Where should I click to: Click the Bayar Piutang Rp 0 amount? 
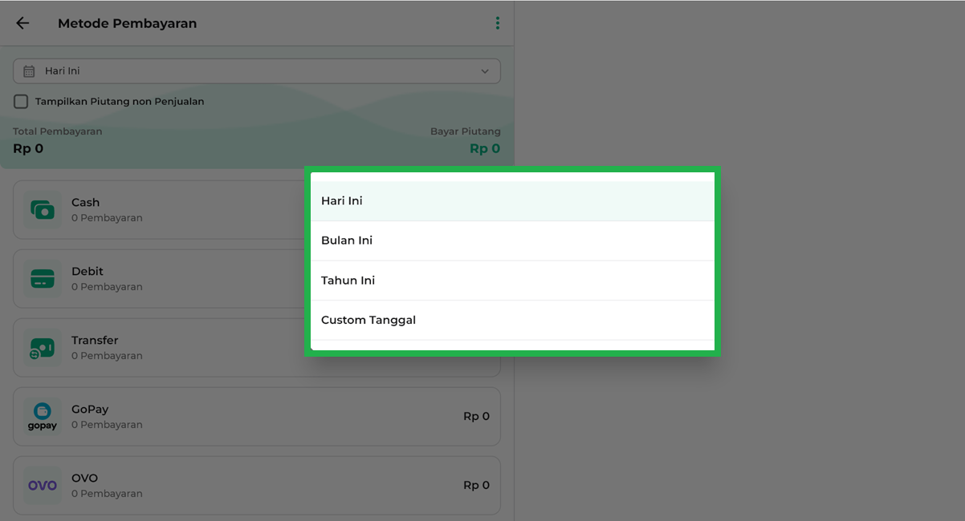tap(484, 149)
